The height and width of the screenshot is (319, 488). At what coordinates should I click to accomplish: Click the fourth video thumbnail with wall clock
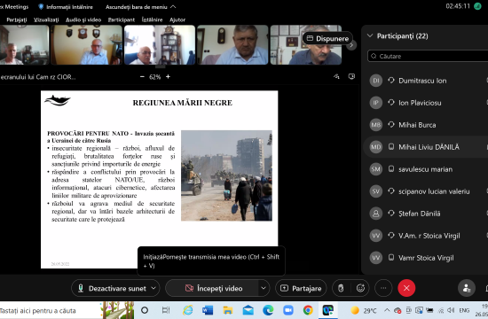(x=232, y=45)
